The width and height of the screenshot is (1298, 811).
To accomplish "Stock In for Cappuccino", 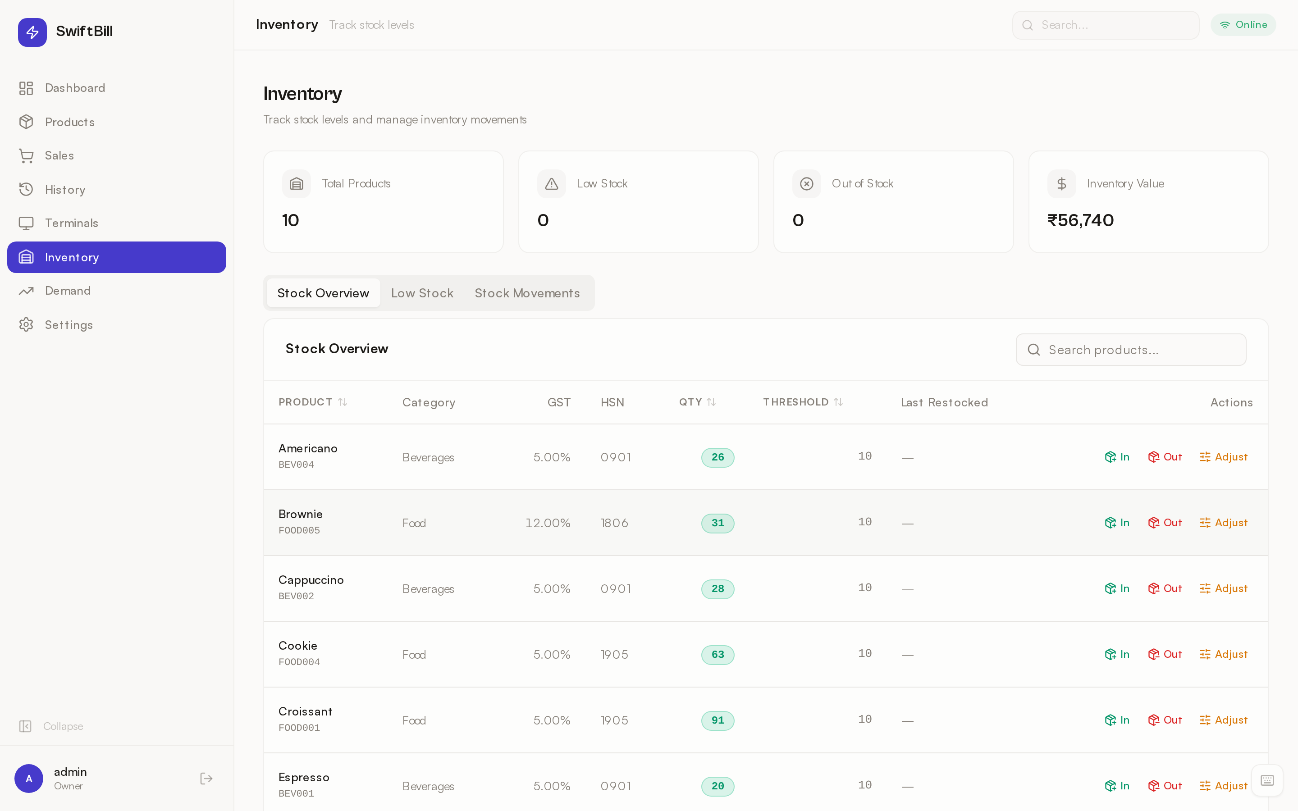I will coord(1117,588).
